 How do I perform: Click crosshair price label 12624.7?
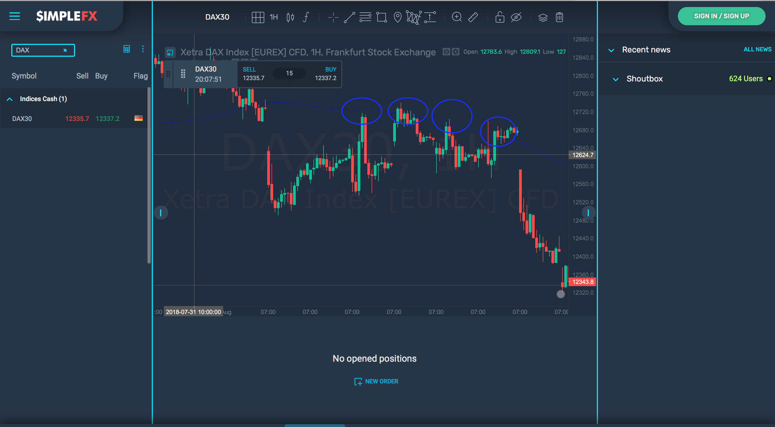582,155
